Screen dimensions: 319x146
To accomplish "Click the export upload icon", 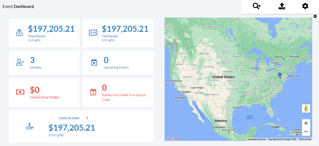I will coord(282,6).
